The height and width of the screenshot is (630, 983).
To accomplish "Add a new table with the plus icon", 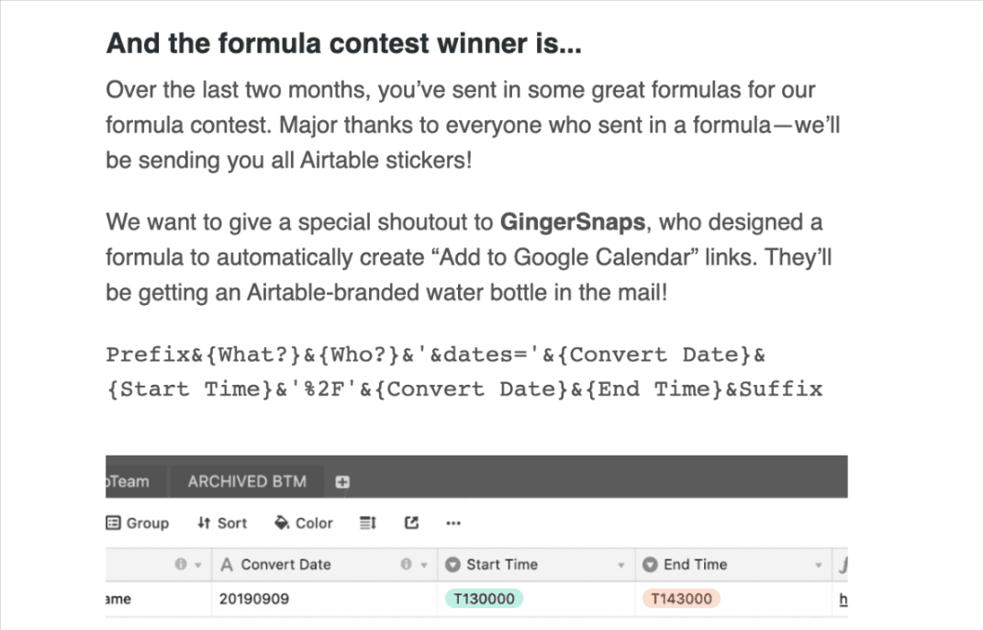I will coord(343,480).
